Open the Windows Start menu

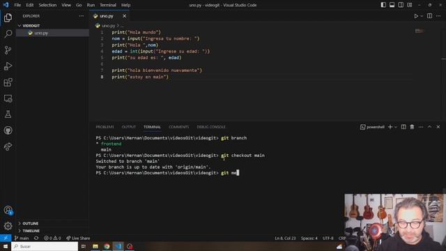click(6, 246)
